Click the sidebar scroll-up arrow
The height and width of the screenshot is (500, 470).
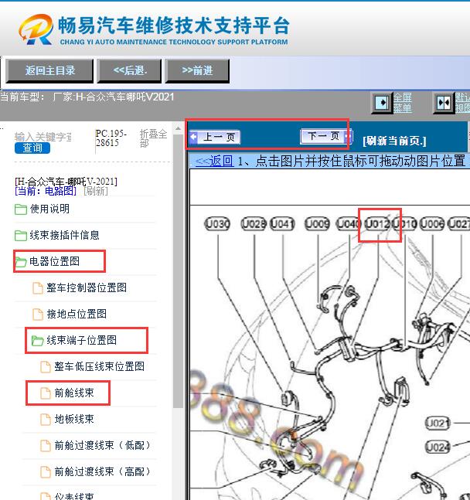tap(178, 128)
